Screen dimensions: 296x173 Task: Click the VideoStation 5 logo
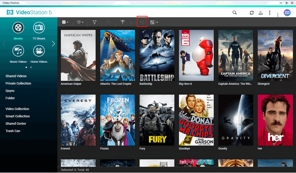(x=29, y=13)
